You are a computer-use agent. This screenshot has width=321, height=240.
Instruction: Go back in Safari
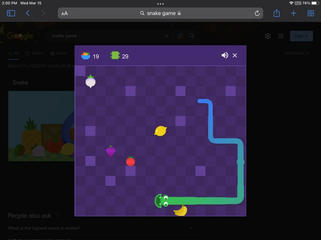click(x=28, y=13)
